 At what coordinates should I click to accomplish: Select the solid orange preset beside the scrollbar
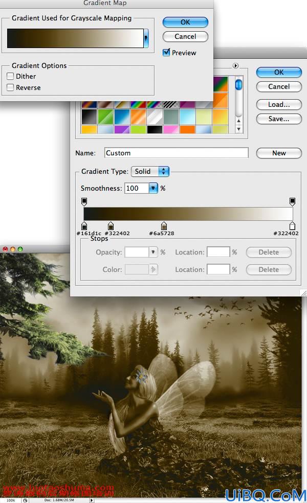pos(221,100)
